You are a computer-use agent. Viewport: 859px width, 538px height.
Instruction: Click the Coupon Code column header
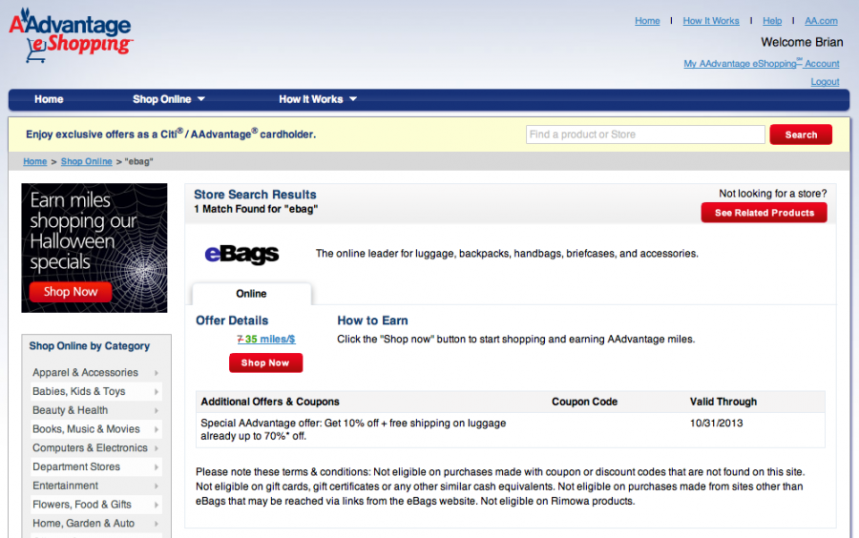(584, 402)
